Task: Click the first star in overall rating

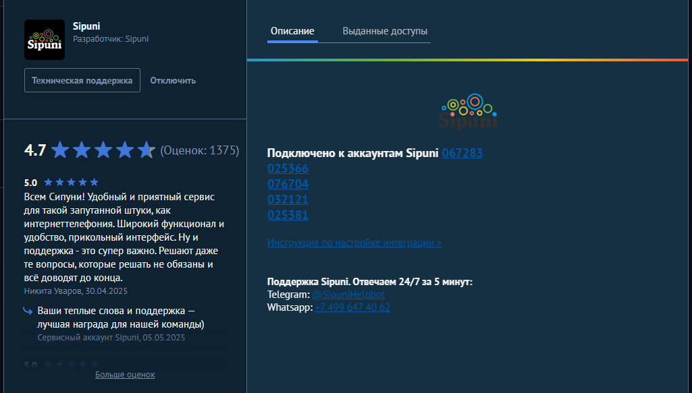Action: tap(60, 150)
